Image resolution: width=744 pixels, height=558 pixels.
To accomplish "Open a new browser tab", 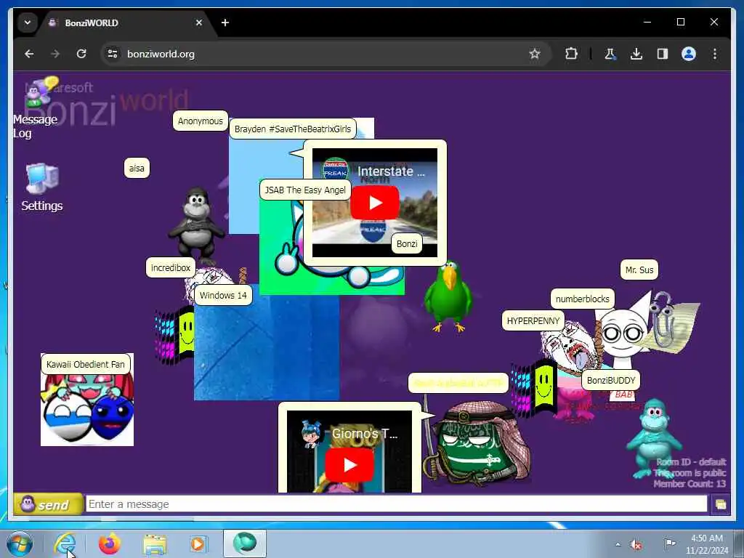I will point(225,23).
